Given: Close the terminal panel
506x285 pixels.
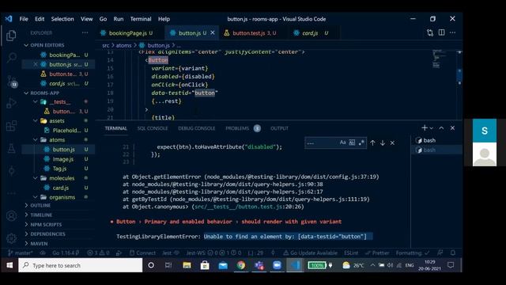Looking at the screenshot, I should 452,128.
